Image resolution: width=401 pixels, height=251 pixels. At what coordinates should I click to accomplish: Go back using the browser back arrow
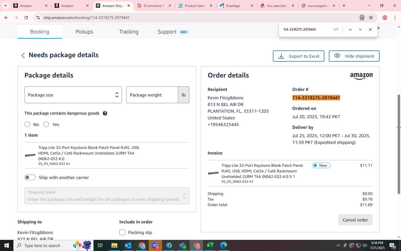[6, 18]
